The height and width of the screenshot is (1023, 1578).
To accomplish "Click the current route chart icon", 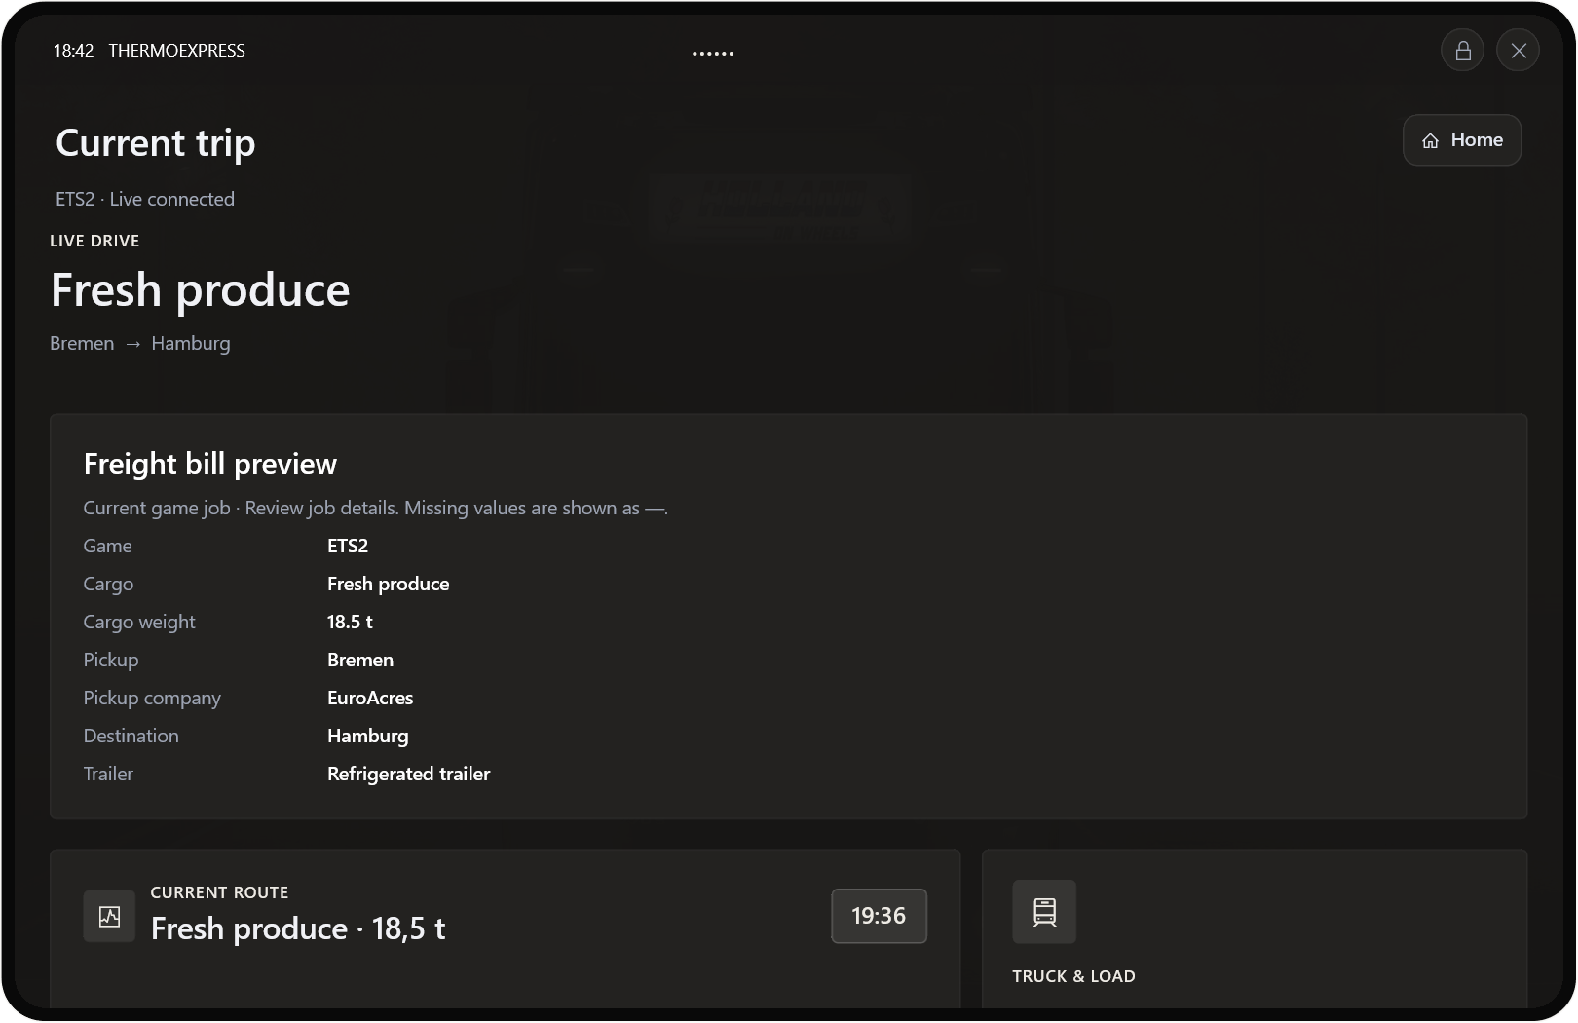I will pyautogui.click(x=109, y=916).
